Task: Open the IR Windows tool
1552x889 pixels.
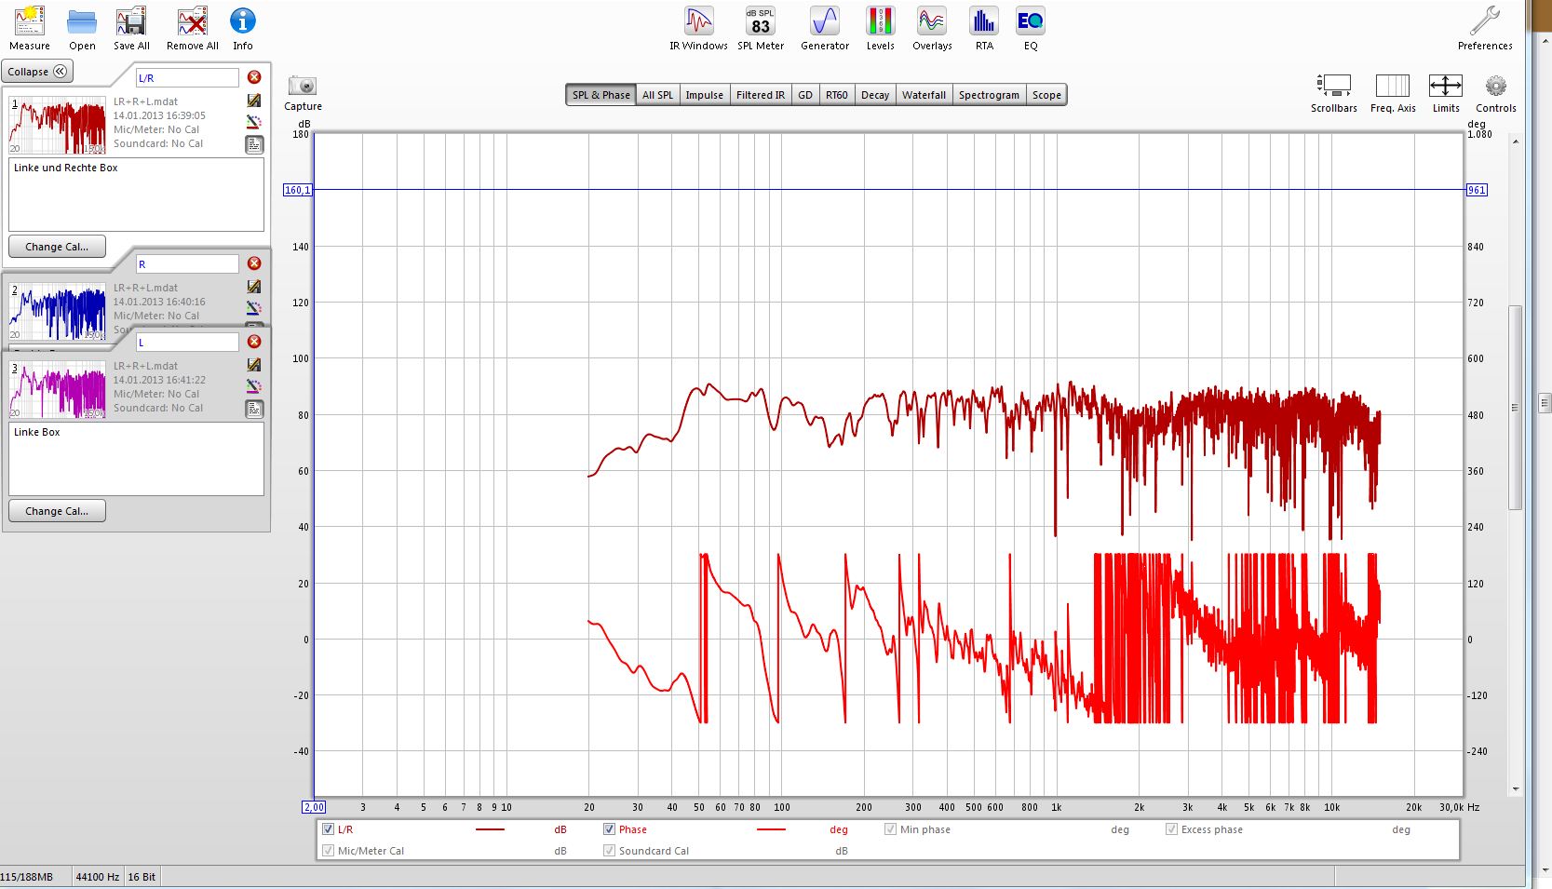Action: (x=698, y=28)
